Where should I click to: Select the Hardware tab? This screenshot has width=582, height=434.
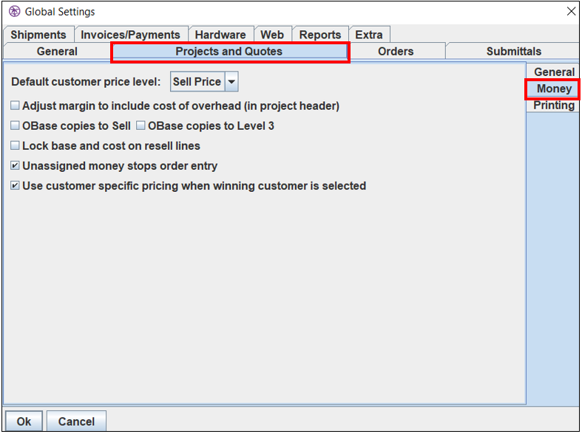[220, 35]
